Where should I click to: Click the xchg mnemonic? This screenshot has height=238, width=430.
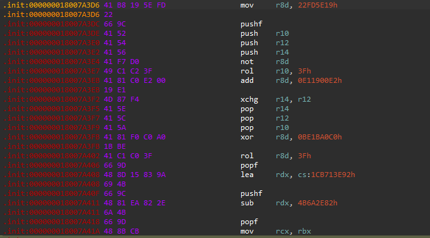pos(249,100)
